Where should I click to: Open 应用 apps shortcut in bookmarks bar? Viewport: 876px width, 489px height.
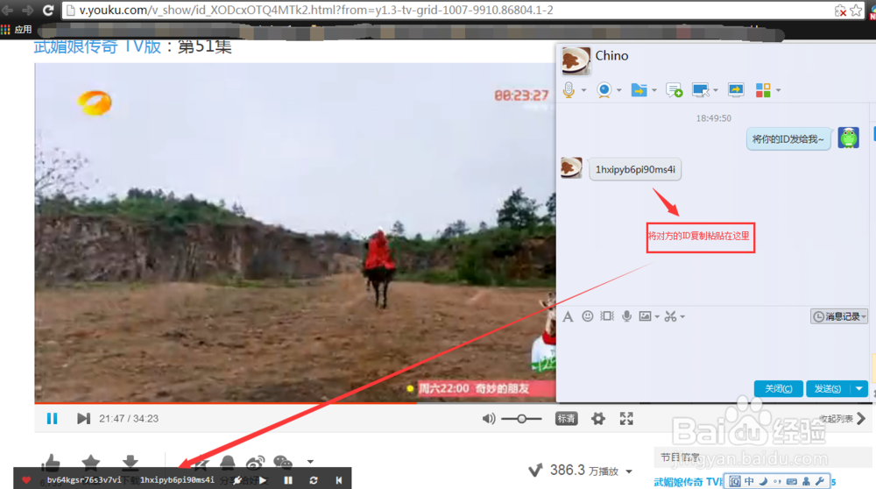(x=17, y=30)
